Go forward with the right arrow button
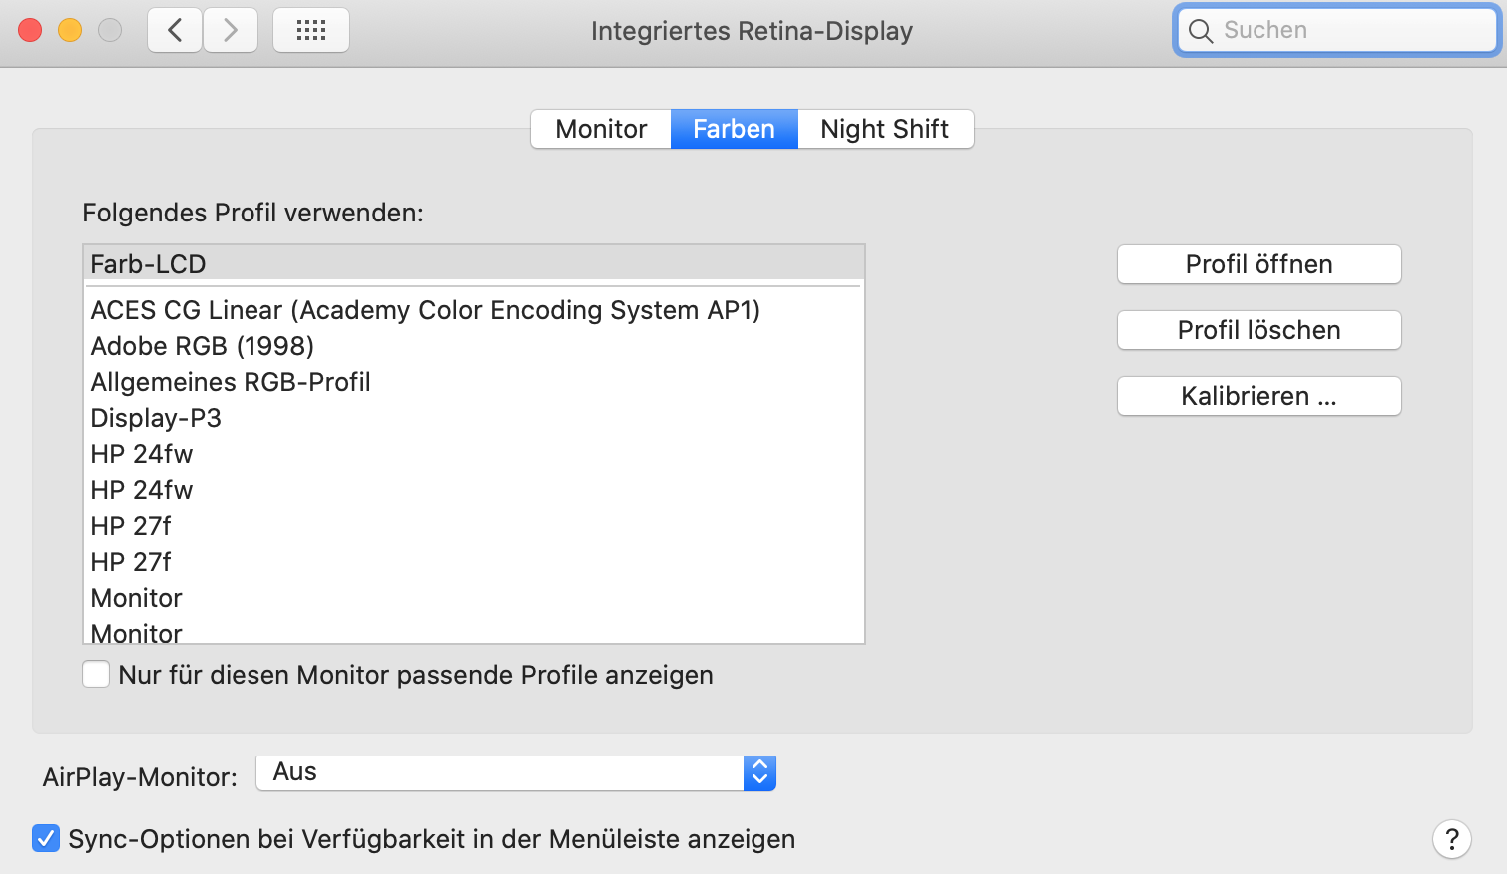This screenshot has height=874, width=1507. point(231,30)
